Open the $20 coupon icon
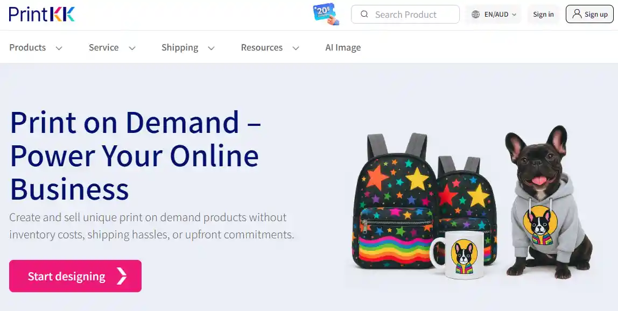 [x=326, y=14]
